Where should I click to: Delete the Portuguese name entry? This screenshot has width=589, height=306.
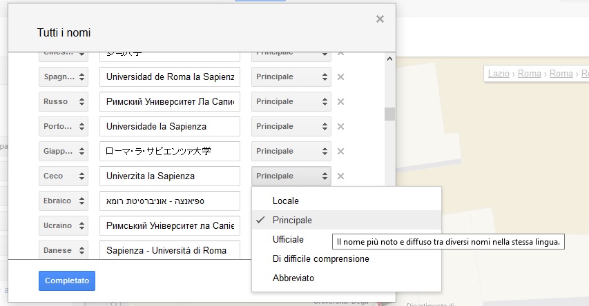tap(340, 126)
